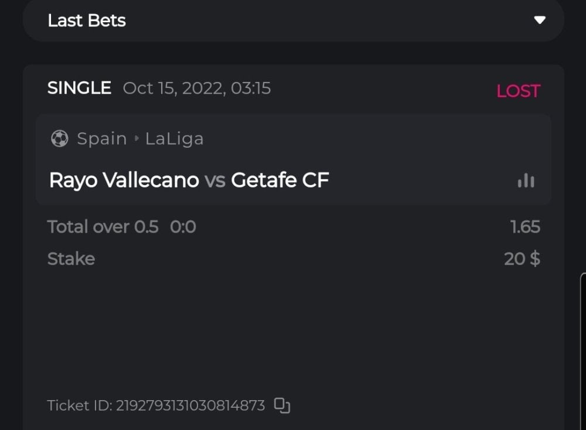Open match statistics bar chart icon
This screenshot has width=586, height=430.
(x=526, y=180)
